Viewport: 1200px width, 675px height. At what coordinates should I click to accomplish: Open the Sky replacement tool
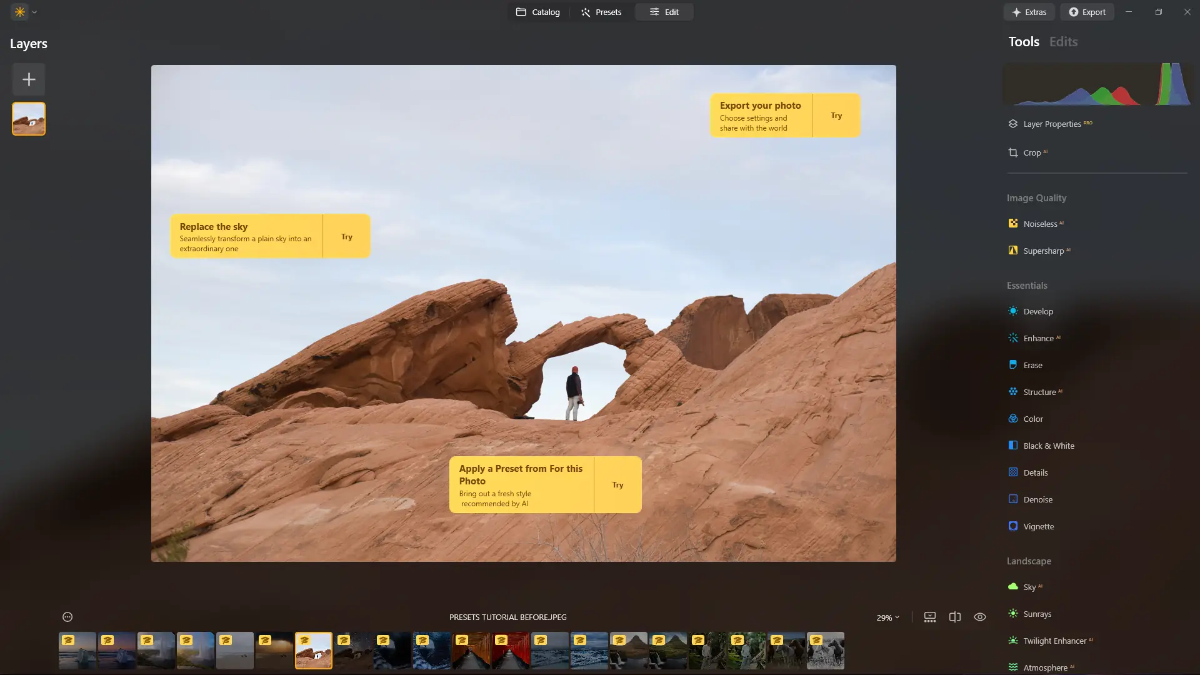(x=1029, y=587)
